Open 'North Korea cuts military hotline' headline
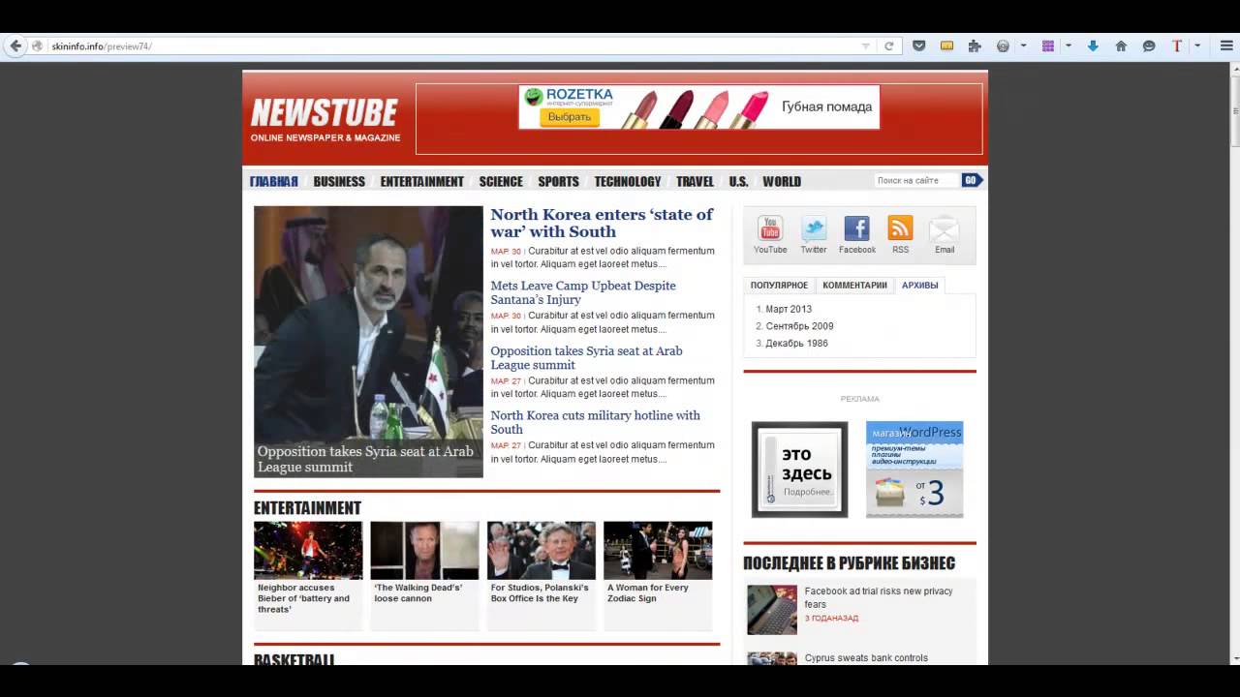Image resolution: width=1240 pixels, height=697 pixels. pos(595,422)
